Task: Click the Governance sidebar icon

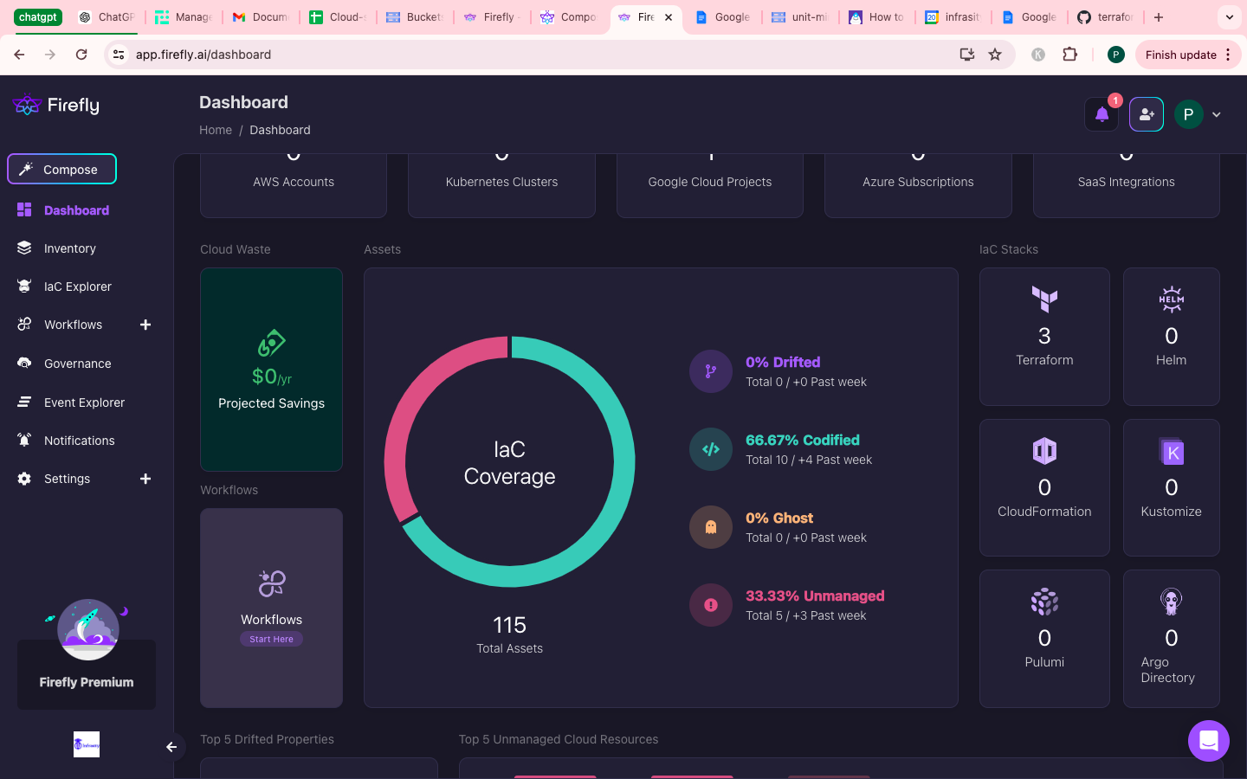Action: click(24, 364)
